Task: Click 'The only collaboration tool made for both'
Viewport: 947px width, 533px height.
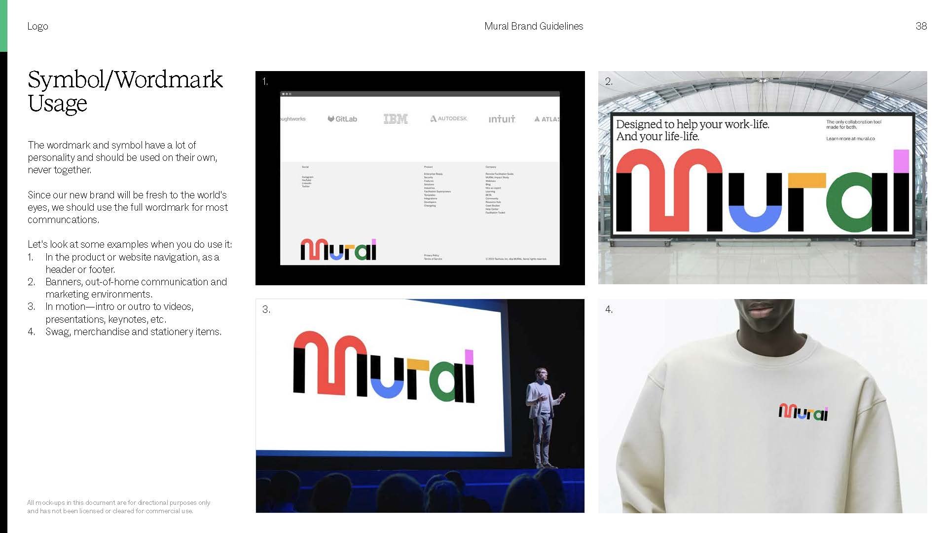Action: [x=853, y=124]
